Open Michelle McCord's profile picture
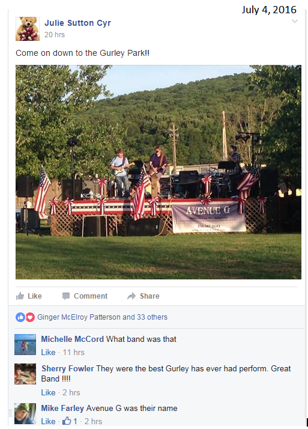 click(25, 344)
